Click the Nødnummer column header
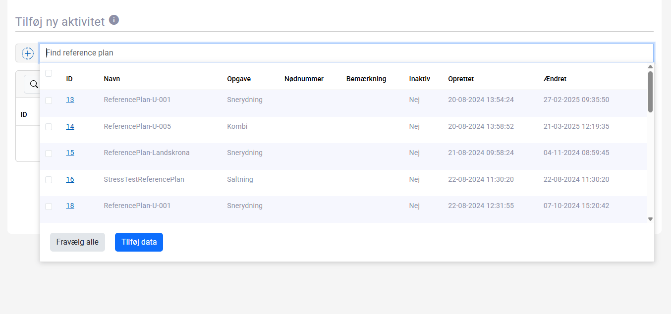This screenshot has height=314, width=671. [x=304, y=79]
